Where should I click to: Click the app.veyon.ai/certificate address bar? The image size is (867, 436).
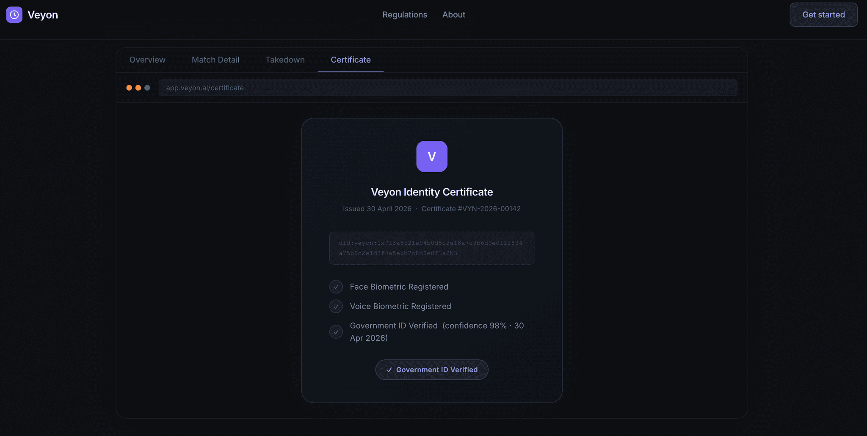[x=448, y=88]
